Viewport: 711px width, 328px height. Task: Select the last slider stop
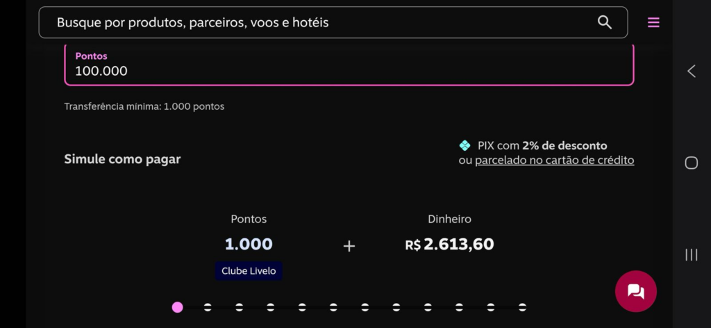pyautogui.click(x=522, y=307)
